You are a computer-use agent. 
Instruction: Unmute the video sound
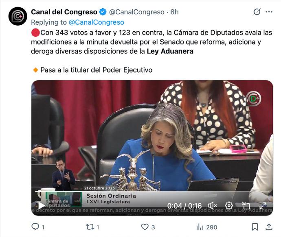[212, 206]
